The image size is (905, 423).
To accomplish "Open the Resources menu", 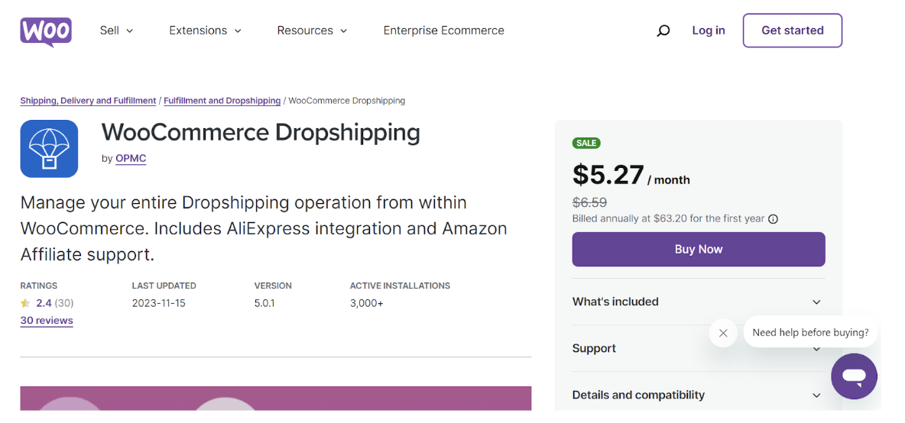I will [312, 31].
